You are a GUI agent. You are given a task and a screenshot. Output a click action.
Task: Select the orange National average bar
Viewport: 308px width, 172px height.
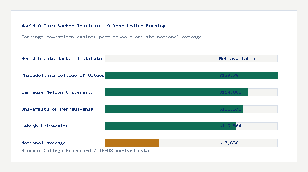[x=132, y=143]
